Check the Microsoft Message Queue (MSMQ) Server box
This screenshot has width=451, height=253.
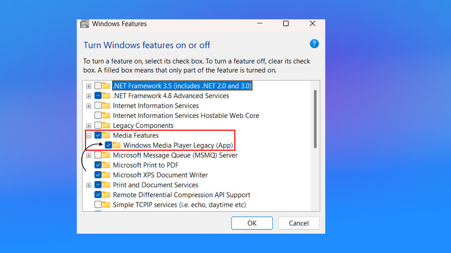pos(98,155)
